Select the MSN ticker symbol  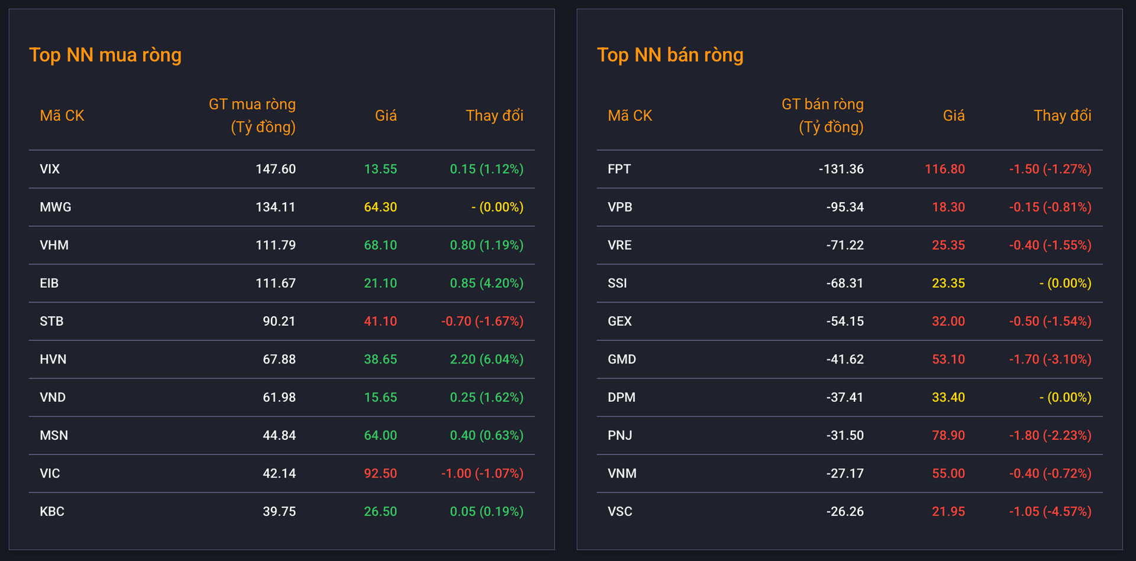tap(54, 435)
